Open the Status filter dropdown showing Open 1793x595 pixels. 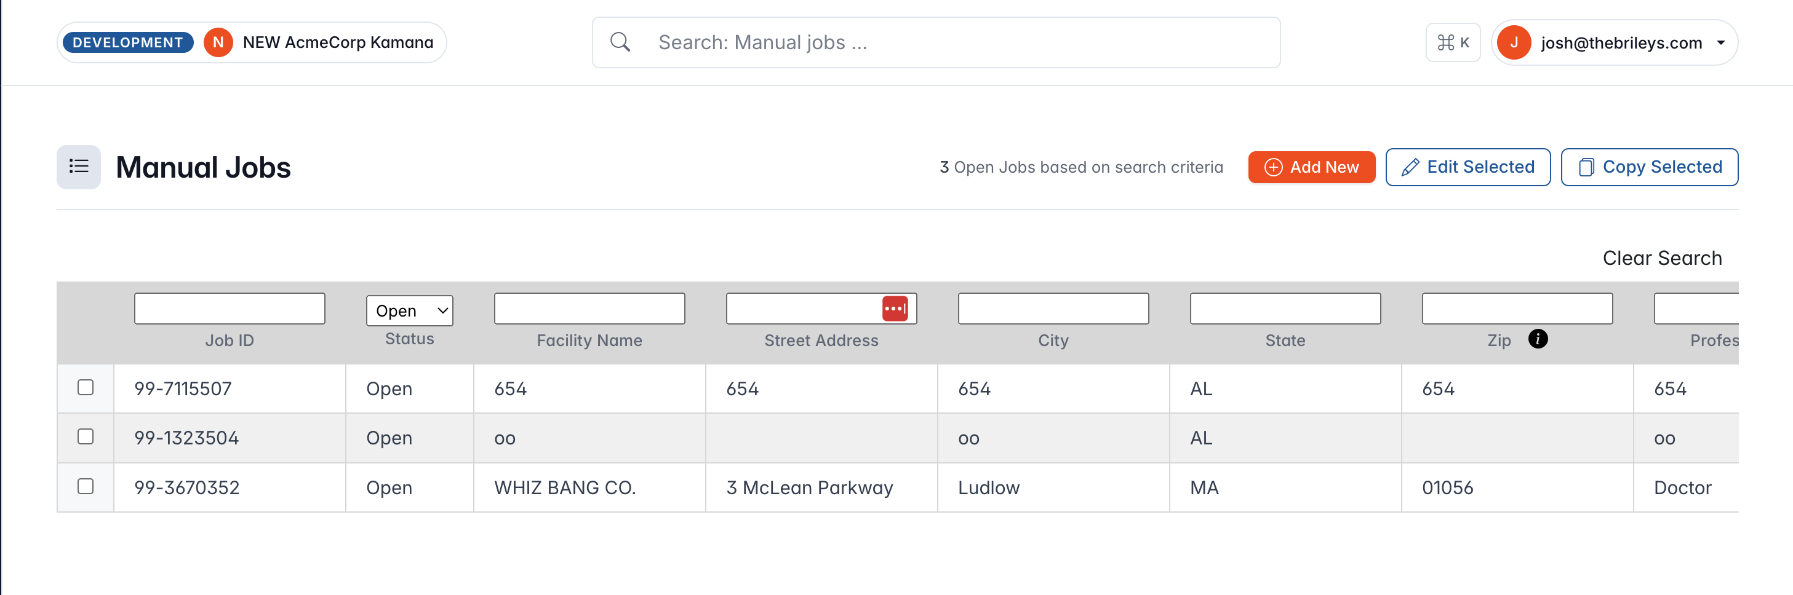pos(409,310)
